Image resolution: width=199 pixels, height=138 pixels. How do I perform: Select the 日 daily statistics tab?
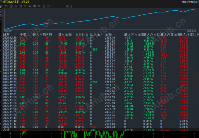coord(11,6)
